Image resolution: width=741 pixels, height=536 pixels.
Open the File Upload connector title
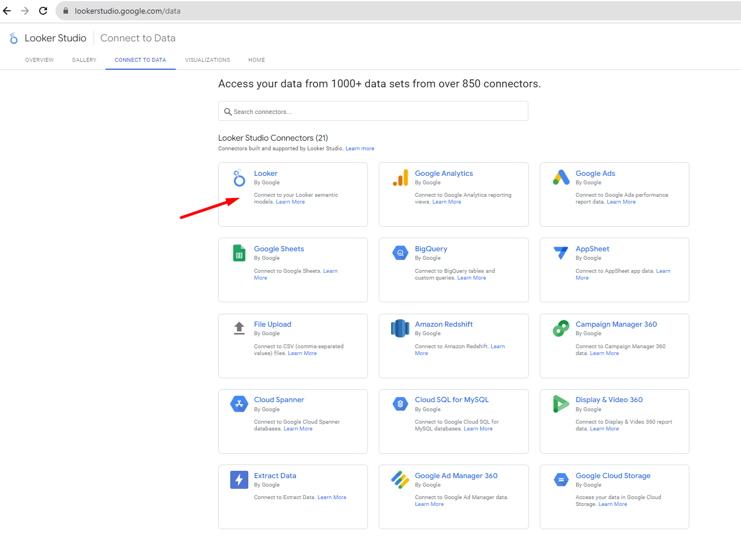tap(273, 324)
